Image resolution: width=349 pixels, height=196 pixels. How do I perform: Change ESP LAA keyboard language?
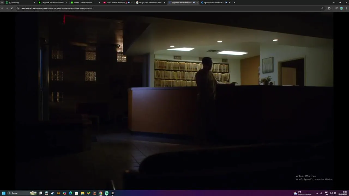[326, 193]
